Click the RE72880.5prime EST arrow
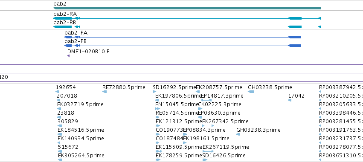 (x=105, y=92)
